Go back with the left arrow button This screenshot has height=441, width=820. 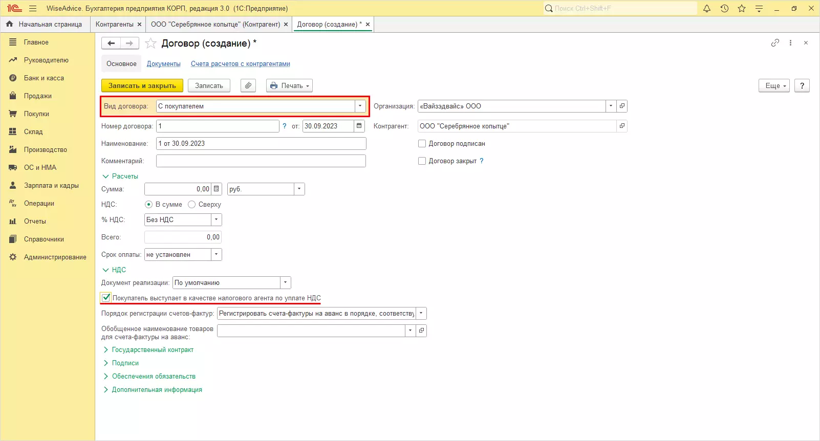111,43
